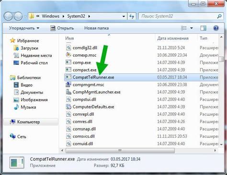Click the arrow after System32 in path

pos(89,16)
